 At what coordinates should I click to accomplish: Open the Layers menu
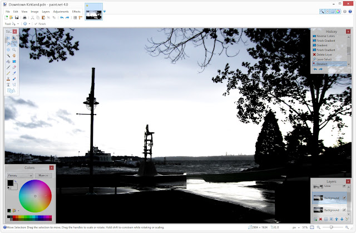(x=46, y=12)
